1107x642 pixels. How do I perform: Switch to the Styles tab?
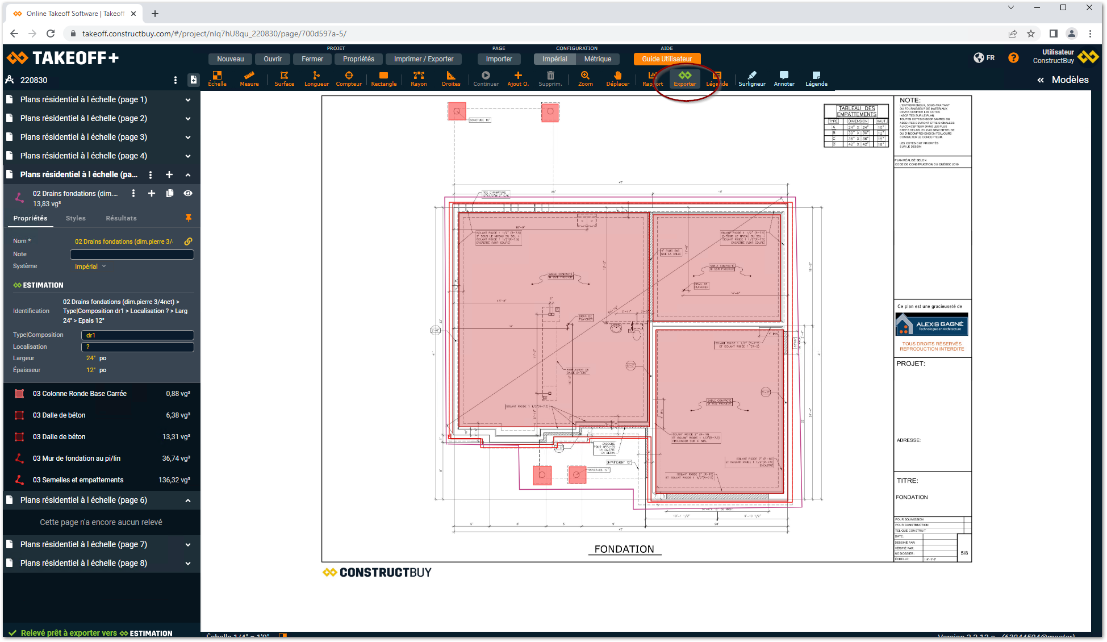pyautogui.click(x=76, y=218)
